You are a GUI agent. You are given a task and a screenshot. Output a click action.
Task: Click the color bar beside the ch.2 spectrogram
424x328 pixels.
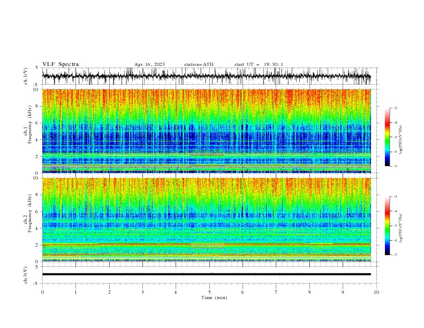click(387, 226)
